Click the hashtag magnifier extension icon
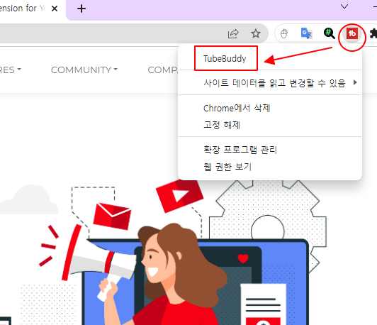Screen dimensions: 377x325 pyautogui.click(x=329, y=33)
